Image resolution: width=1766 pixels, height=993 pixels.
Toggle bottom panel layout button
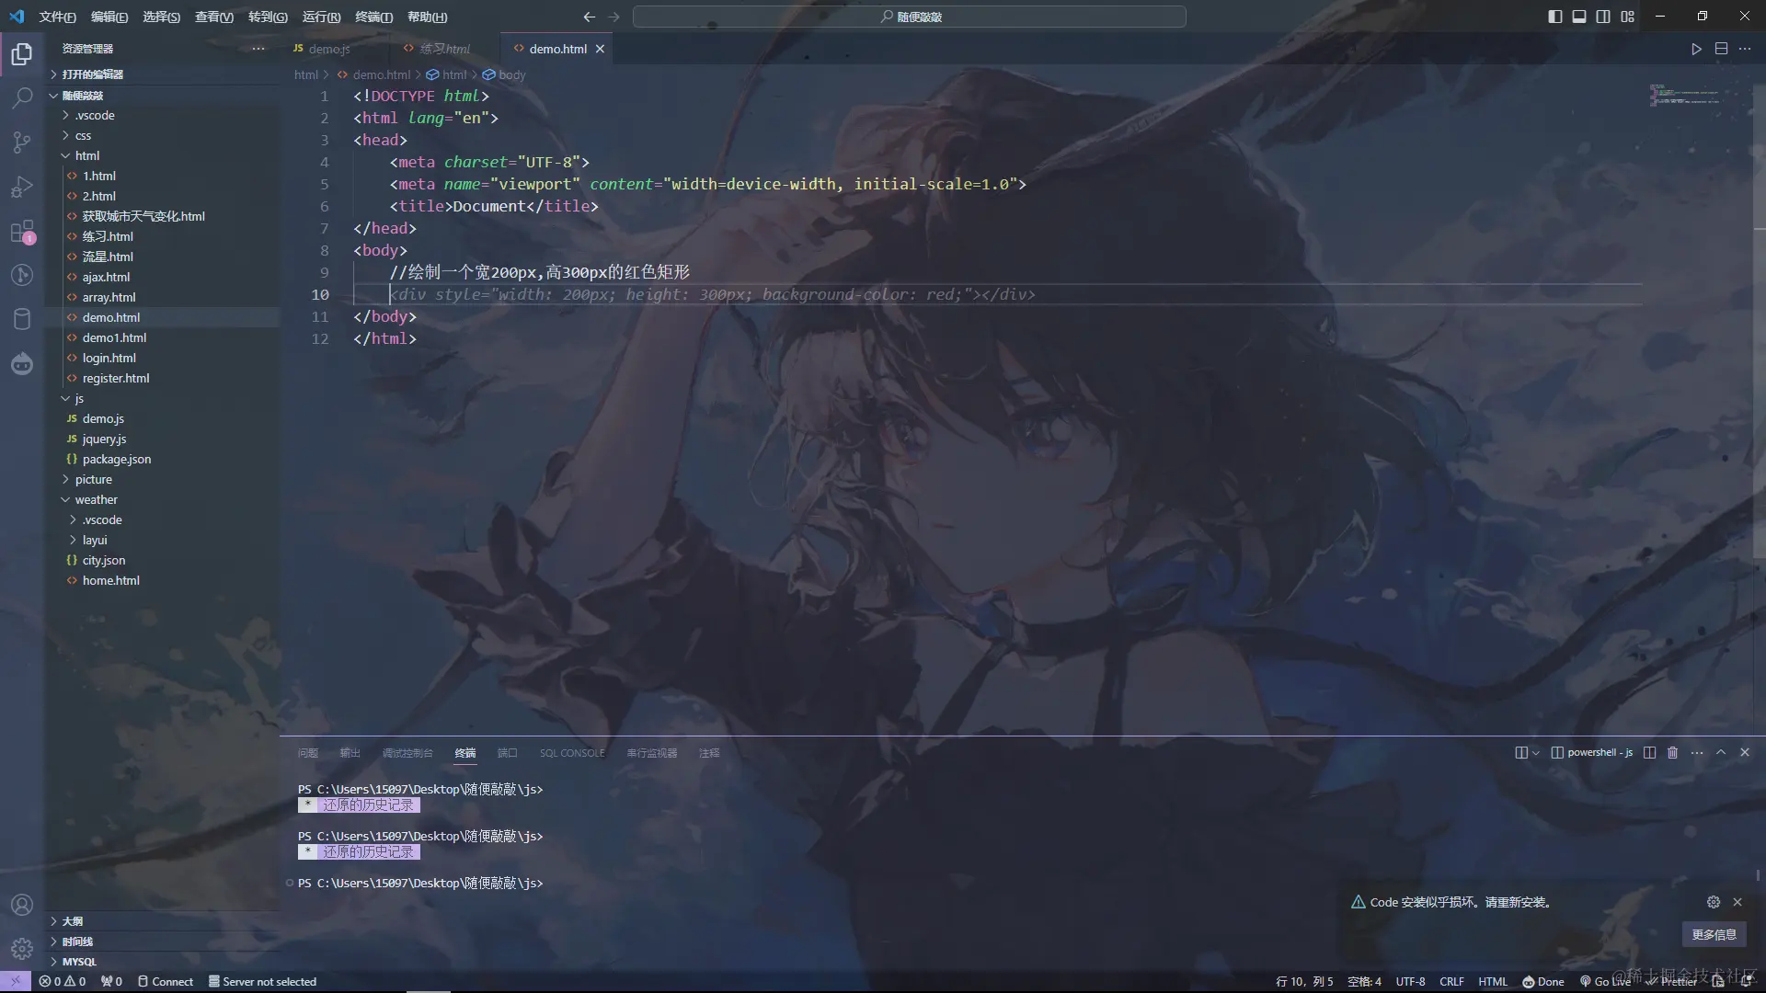pyautogui.click(x=1579, y=17)
